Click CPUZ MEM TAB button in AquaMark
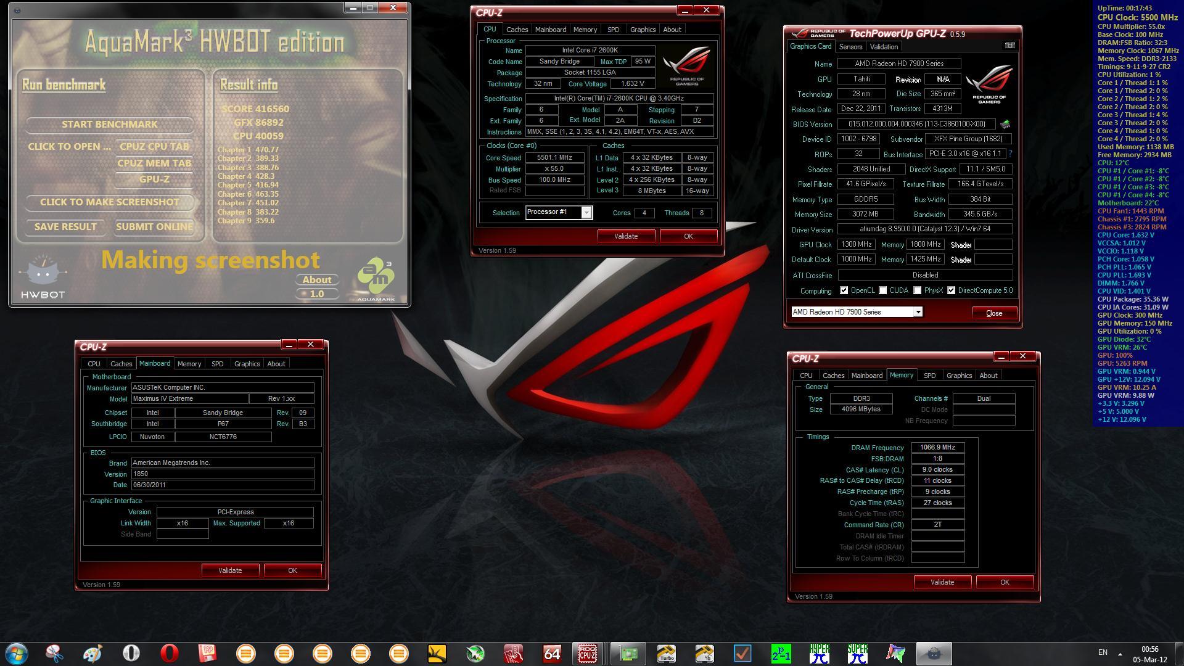 pos(154,163)
